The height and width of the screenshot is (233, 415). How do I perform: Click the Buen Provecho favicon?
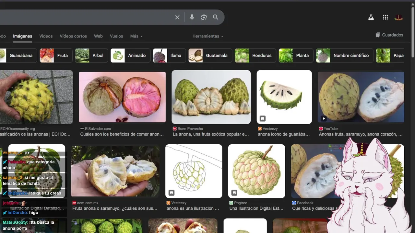[175, 128]
